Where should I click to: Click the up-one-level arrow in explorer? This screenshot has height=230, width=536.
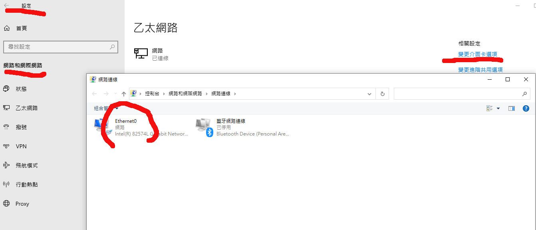pos(124,94)
